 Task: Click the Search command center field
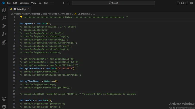tap(113, 3)
